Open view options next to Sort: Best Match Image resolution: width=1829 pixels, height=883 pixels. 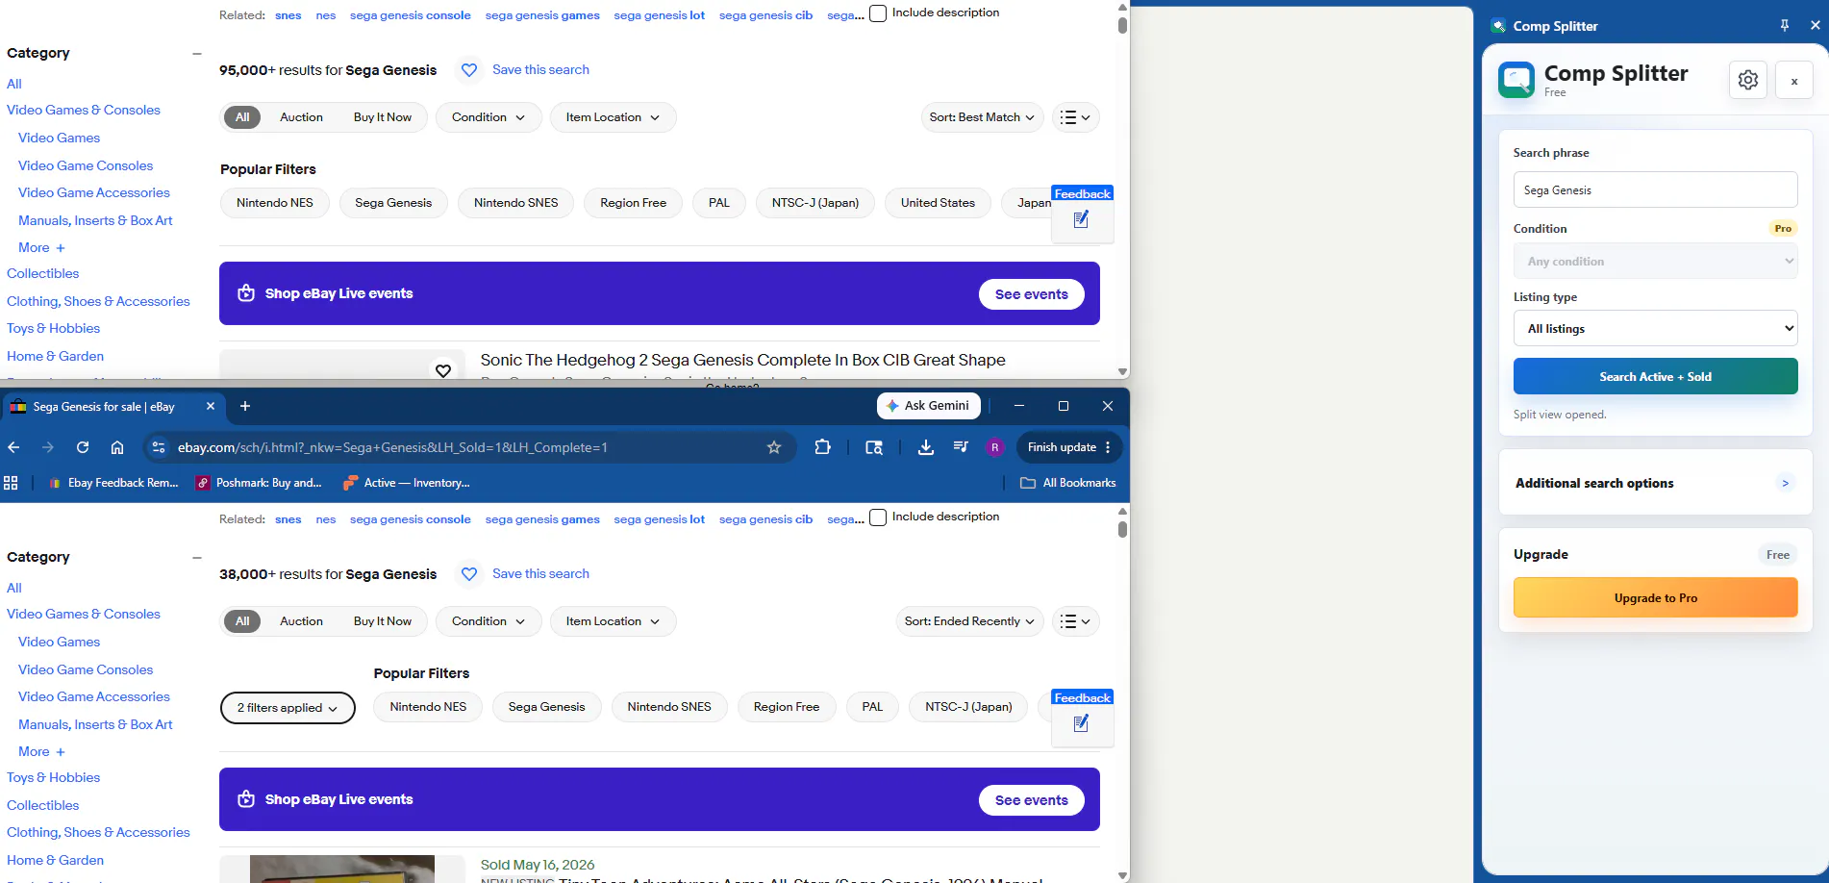(x=1075, y=117)
